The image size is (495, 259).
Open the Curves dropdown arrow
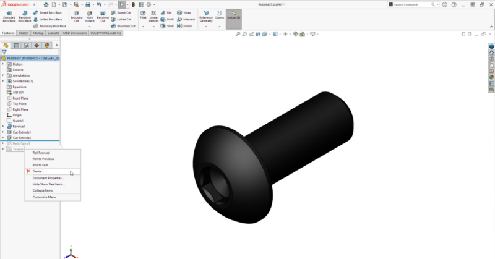point(220,27)
